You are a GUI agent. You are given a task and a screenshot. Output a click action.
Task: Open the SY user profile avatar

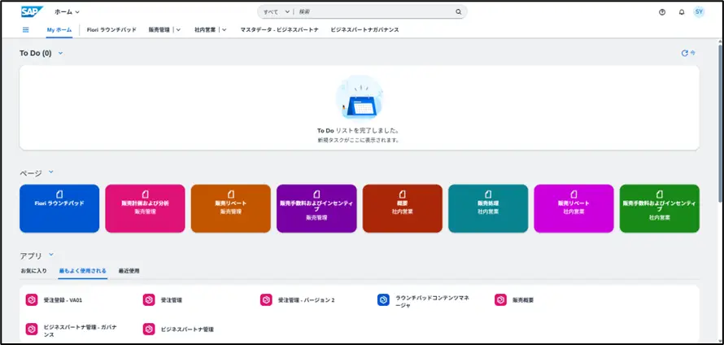[x=699, y=12]
